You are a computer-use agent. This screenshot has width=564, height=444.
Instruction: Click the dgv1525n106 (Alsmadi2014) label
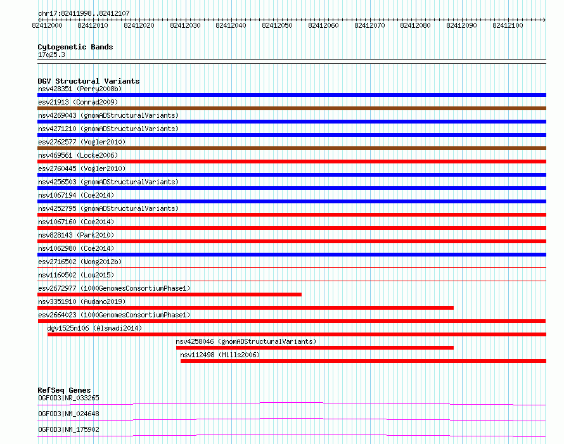94,328
